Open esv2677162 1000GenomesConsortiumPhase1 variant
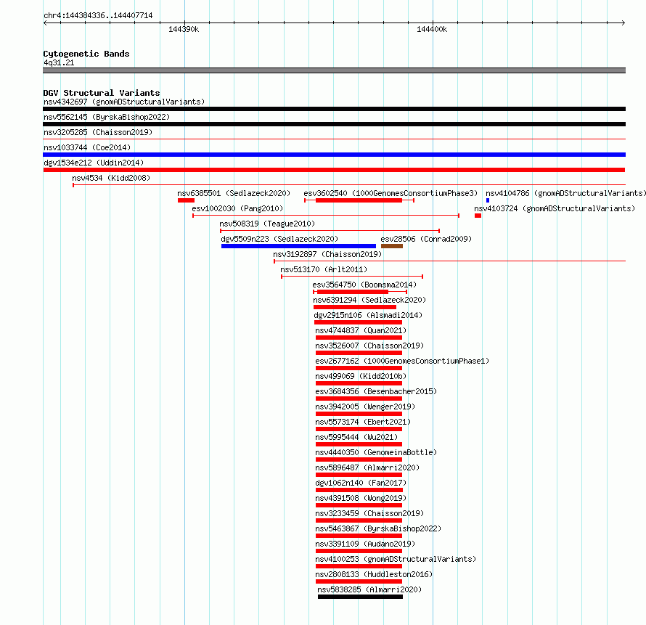This screenshot has height=625, width=646. pyautogui.click(x=403, y=361)
